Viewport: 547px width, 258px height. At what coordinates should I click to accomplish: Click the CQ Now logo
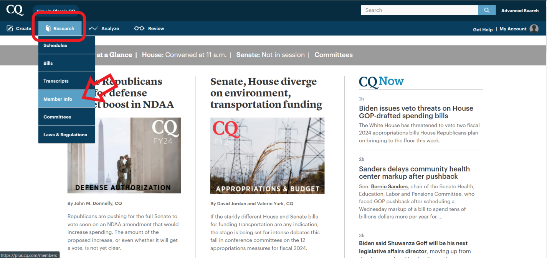[x=381, y=81]
